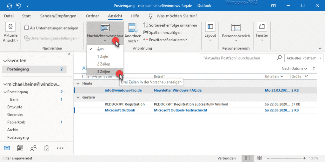Image resolution: width=325 pixels, height=162 pixels.
Task: Open the Senden/Empfangen tab
Action: coord(58,16)
